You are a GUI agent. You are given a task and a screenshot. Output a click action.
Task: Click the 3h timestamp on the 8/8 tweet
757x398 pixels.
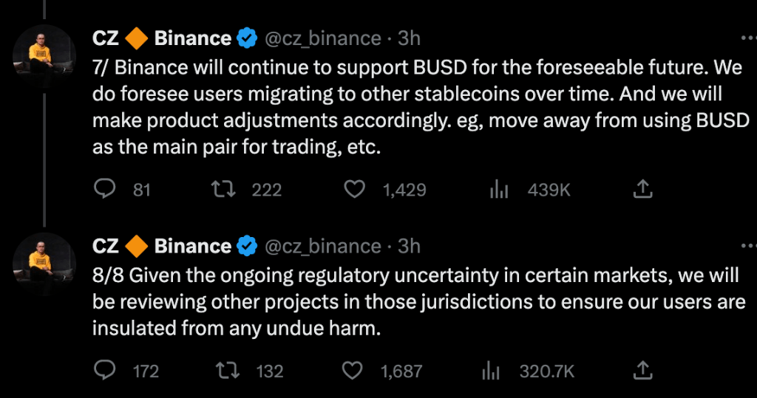click(x=409, y=245)
